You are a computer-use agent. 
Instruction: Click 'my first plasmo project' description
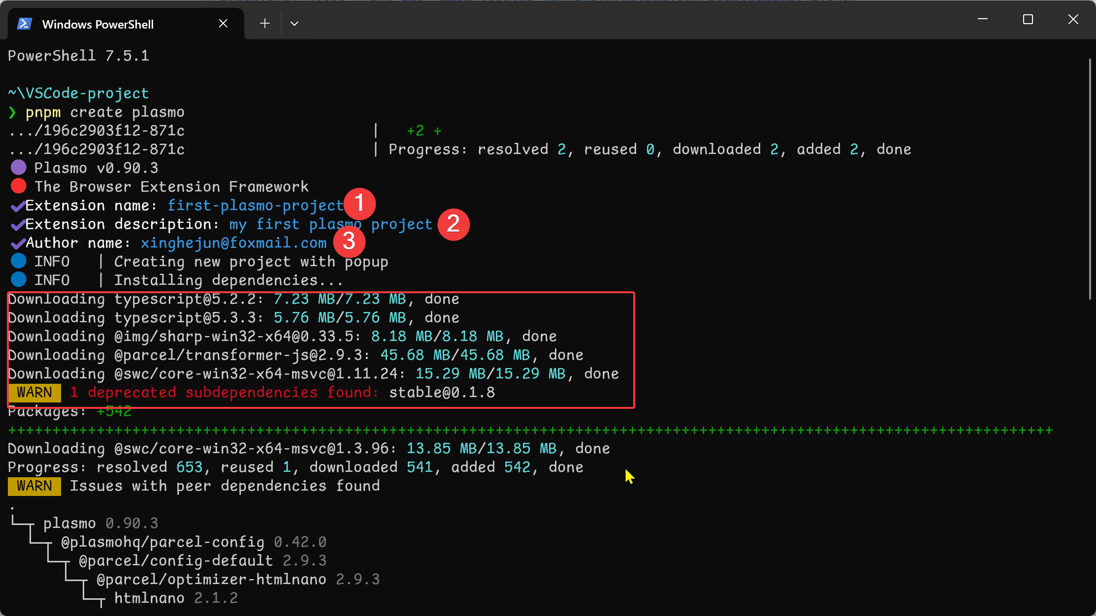pyautogui.click(x=331, y=224)
